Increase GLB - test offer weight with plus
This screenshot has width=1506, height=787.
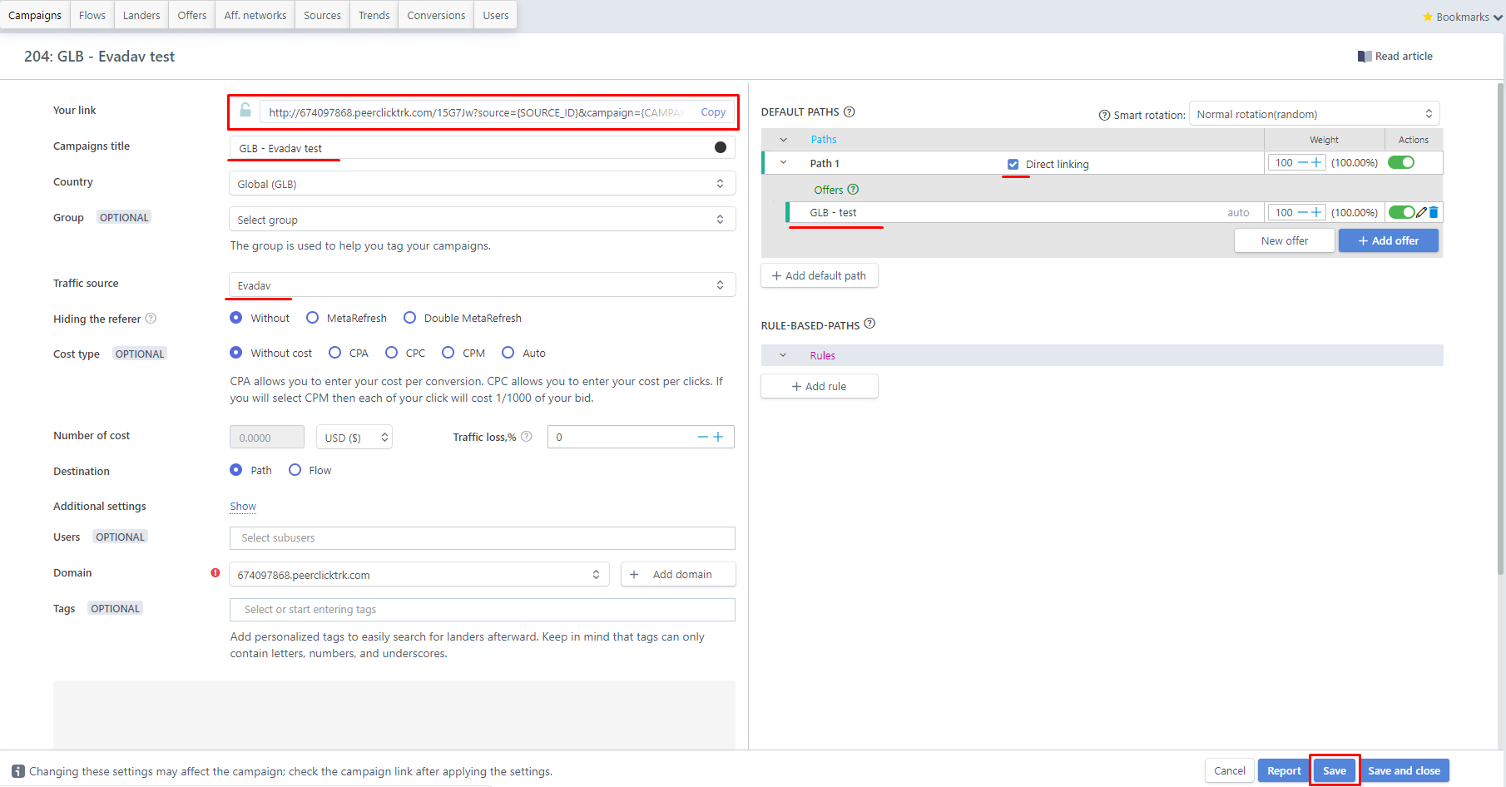[x=1316, y=212]
